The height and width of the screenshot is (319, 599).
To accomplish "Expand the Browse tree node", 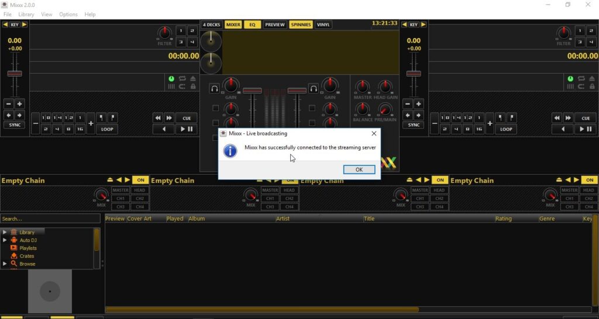I will 5,264.
